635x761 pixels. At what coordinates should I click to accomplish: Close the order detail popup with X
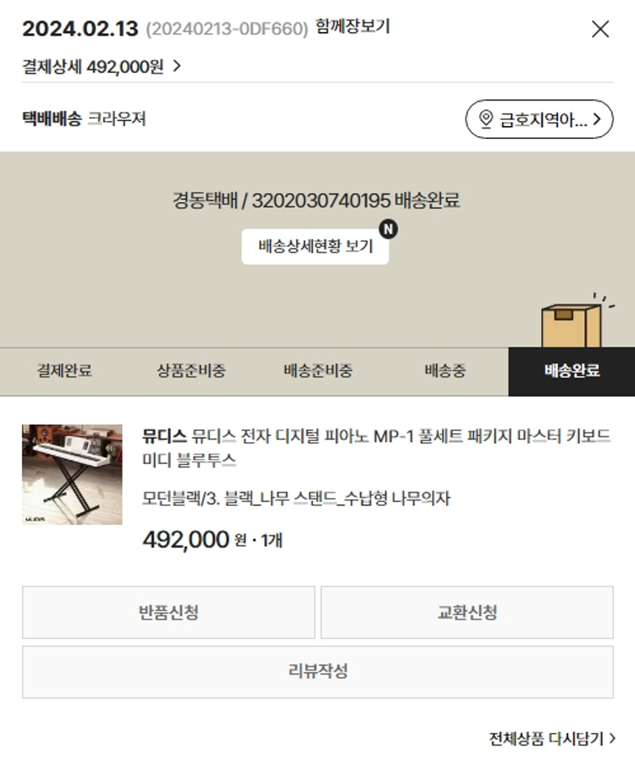pos(600,29)
